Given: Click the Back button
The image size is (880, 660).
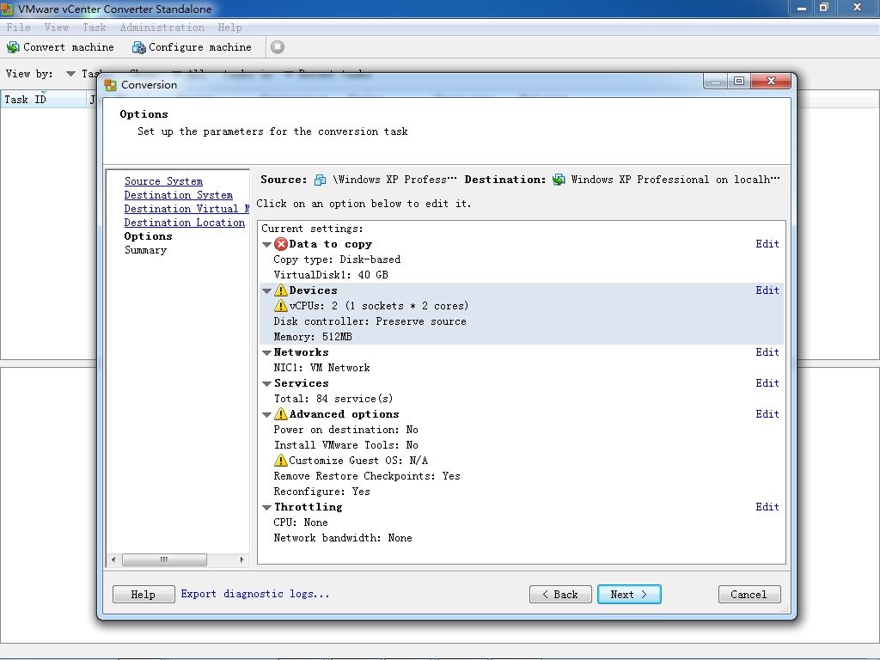Looking at the screenshot, I should (560, 595).
